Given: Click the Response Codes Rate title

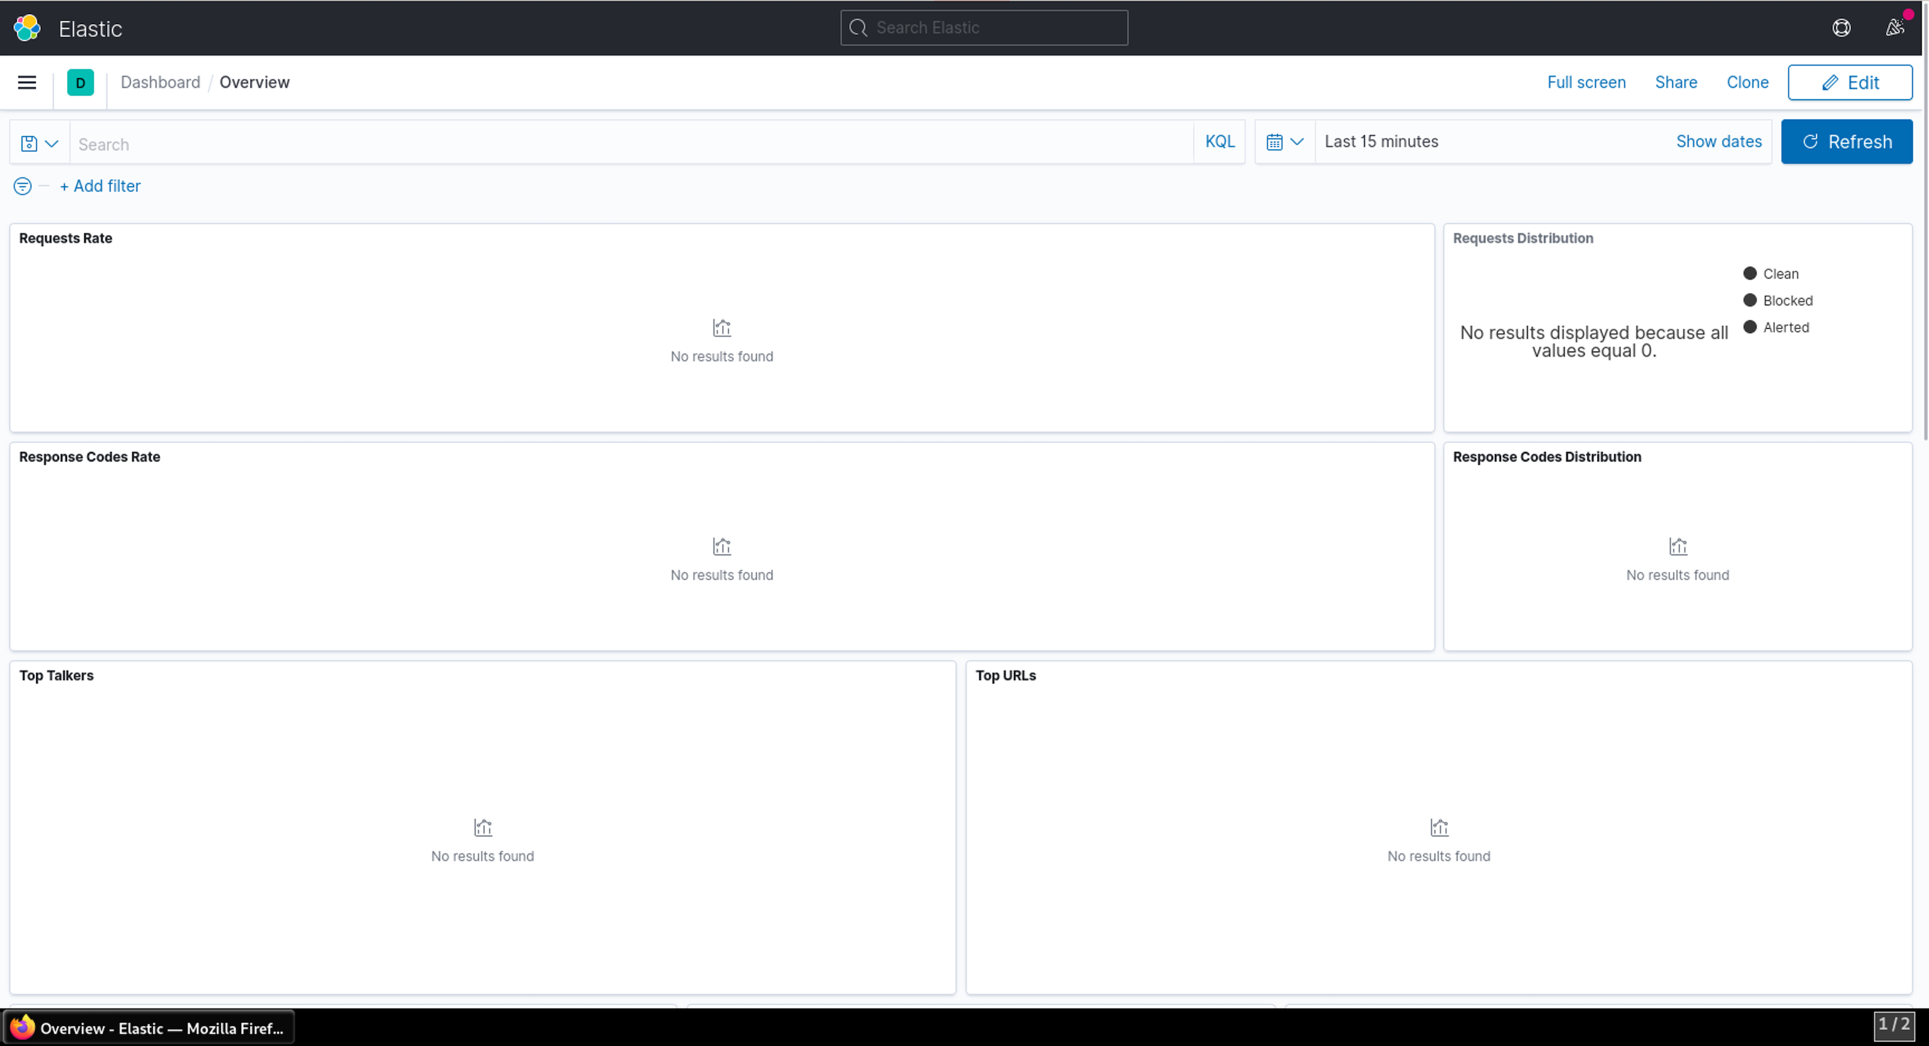Looking at the screenshot, I should (89, 457).
